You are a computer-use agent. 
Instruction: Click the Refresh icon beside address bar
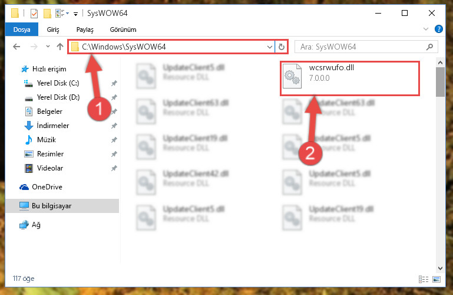click(x=282, y=47)
